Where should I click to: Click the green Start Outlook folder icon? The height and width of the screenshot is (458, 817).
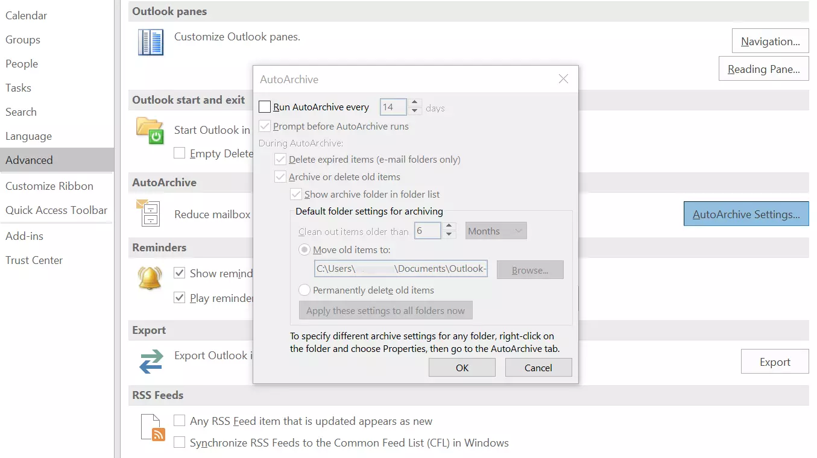[150, 130]
